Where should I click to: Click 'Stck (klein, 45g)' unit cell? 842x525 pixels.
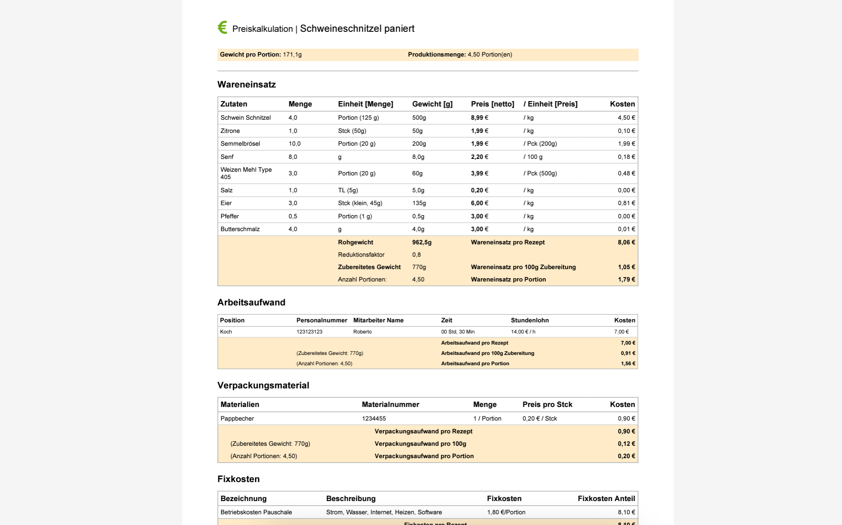pos(360,203)
